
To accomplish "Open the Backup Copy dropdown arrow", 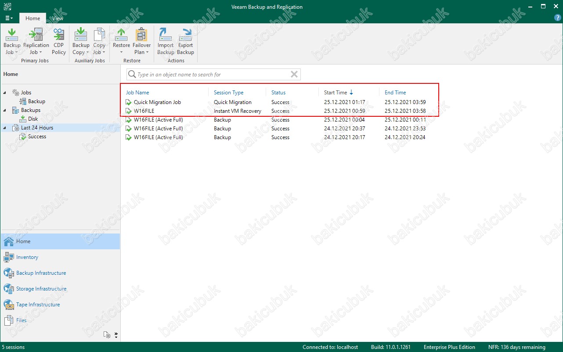I will pos(87,52).
